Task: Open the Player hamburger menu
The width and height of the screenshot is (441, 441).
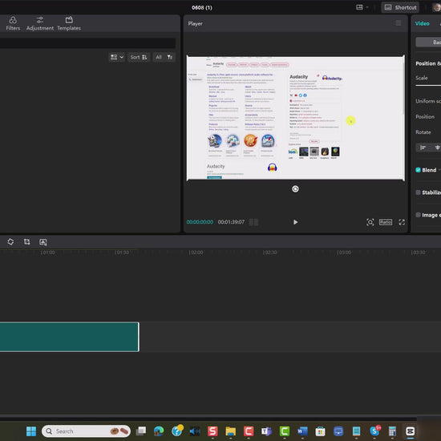Action: (x=399, y=23)
